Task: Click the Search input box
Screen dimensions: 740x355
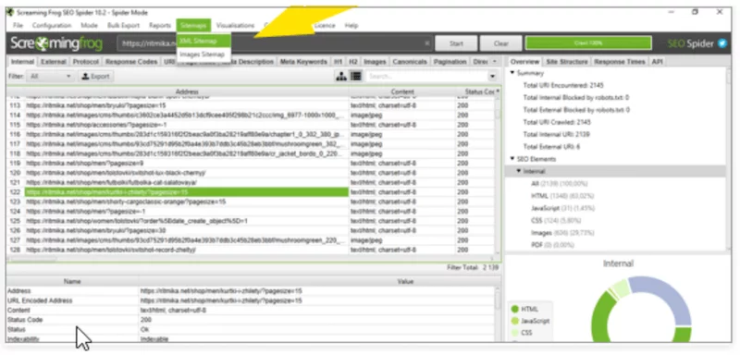Action: click(426, 77)
